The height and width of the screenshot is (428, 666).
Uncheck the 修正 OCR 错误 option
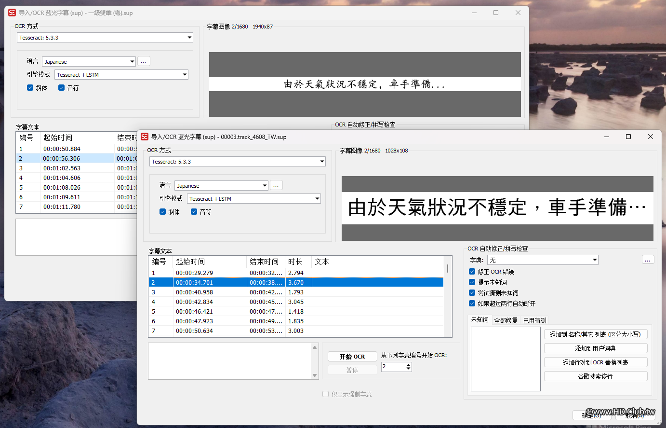(x=471, y=271)
